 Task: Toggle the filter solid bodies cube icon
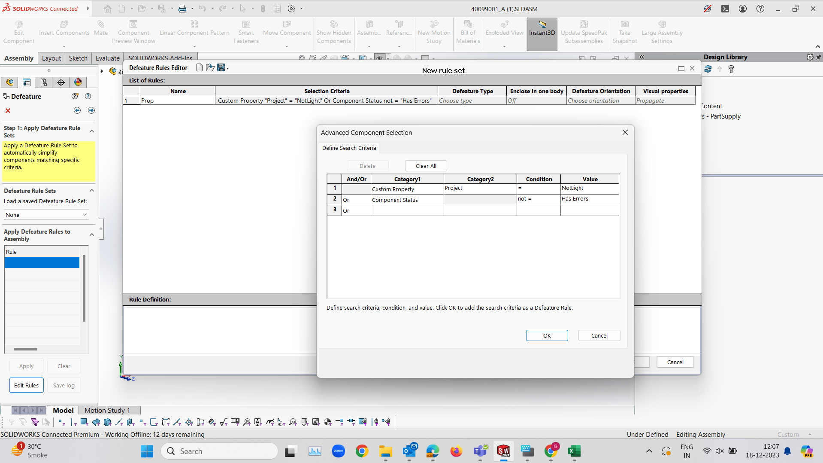click(108, 422)
